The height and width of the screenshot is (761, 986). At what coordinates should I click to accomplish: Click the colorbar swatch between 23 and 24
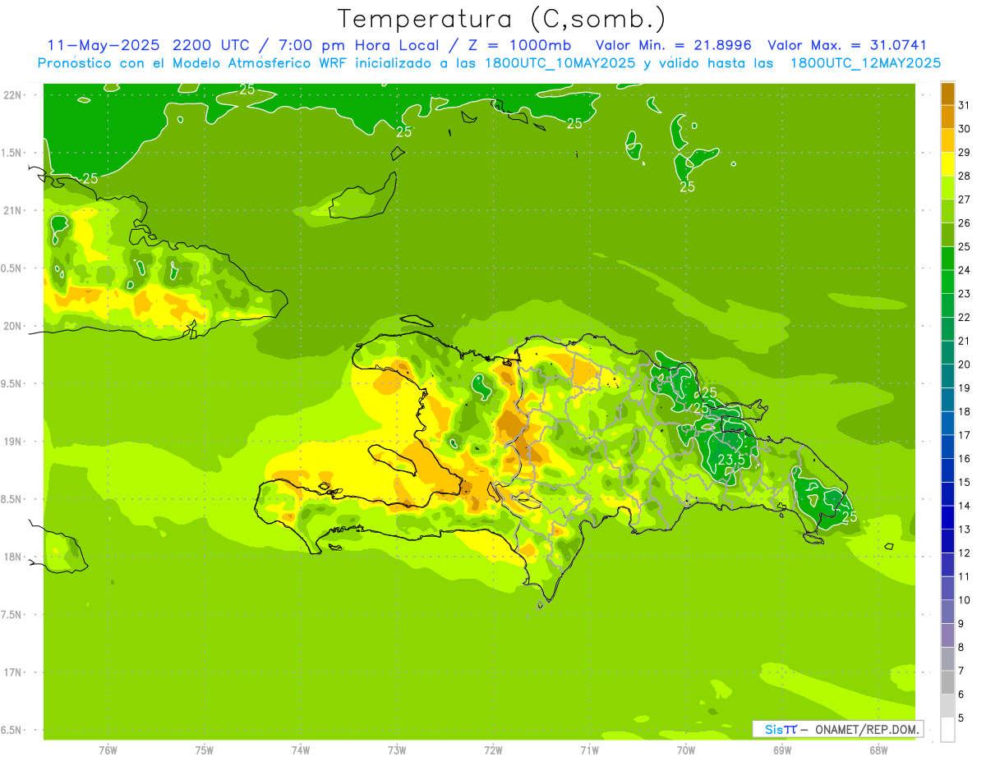[x=947, y=282]
